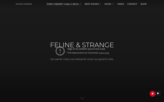Click the large FELINE & STRANGE heading
This screenshot has width=164, height=102.
[x=82, y=45]
